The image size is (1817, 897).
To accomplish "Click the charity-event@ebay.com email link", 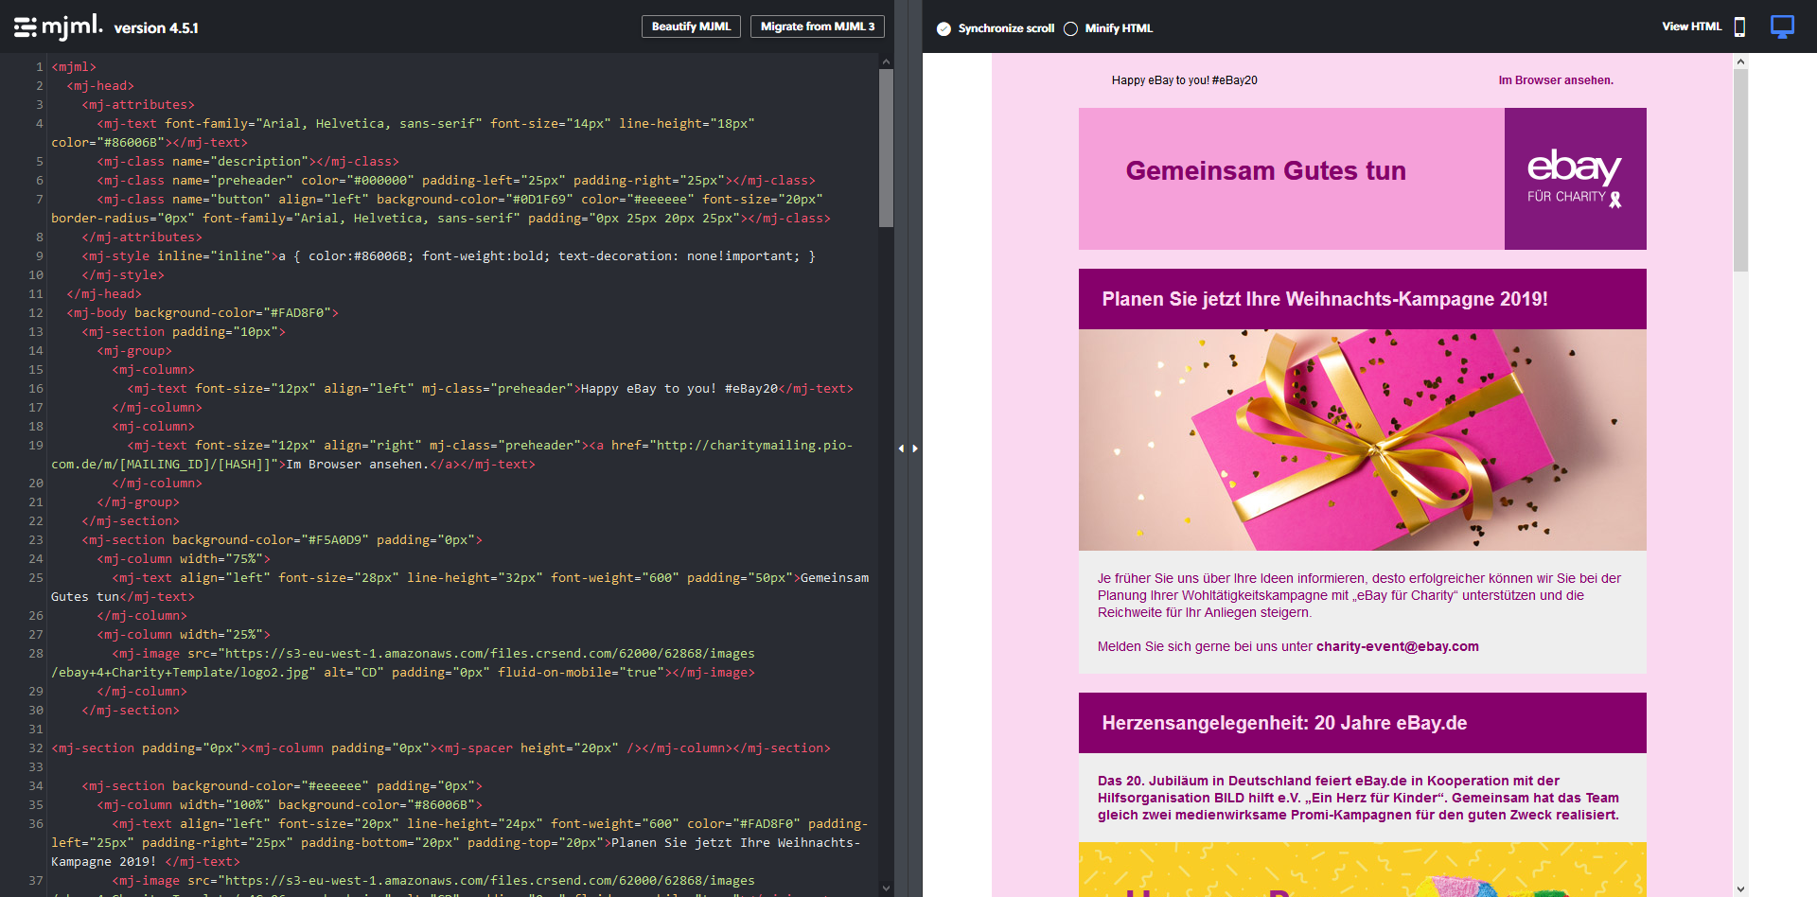I will click(x=1397, y=646).
